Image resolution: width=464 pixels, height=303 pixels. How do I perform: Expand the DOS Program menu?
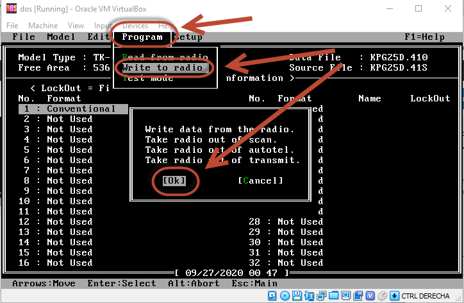pos(142,37)
